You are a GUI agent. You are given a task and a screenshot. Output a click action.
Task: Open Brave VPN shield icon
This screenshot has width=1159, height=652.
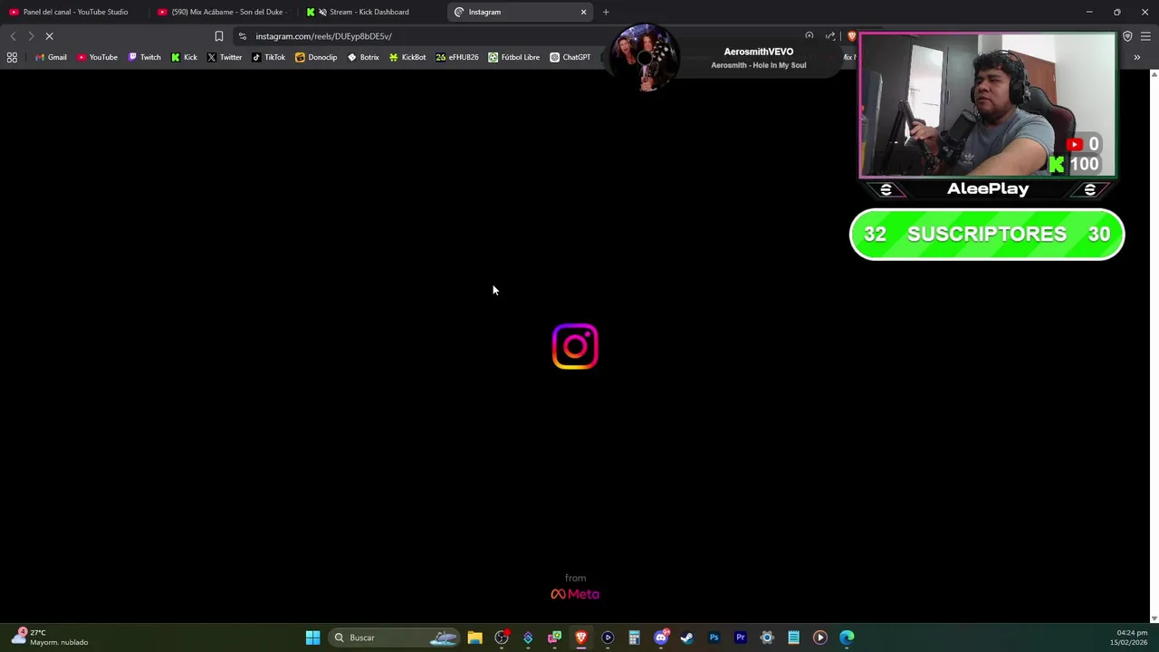coord(1127,36)
